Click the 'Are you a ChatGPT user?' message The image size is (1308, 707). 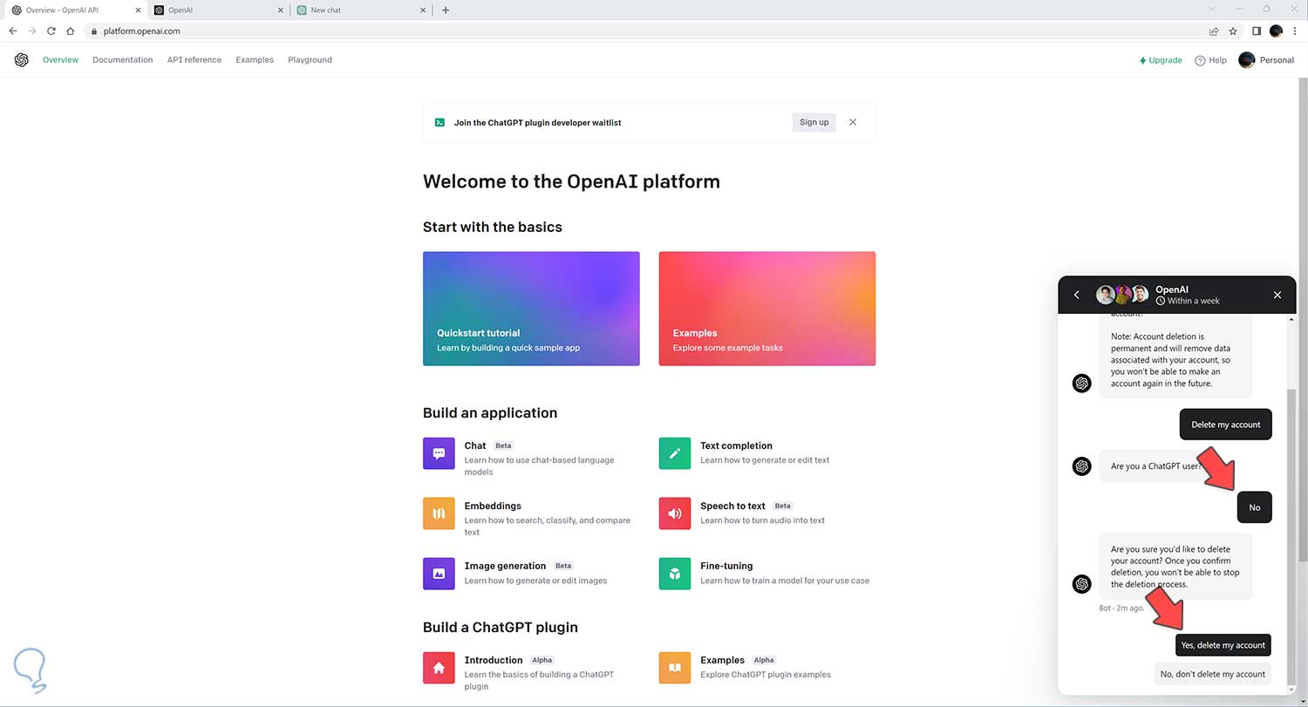click(1157, 466)
